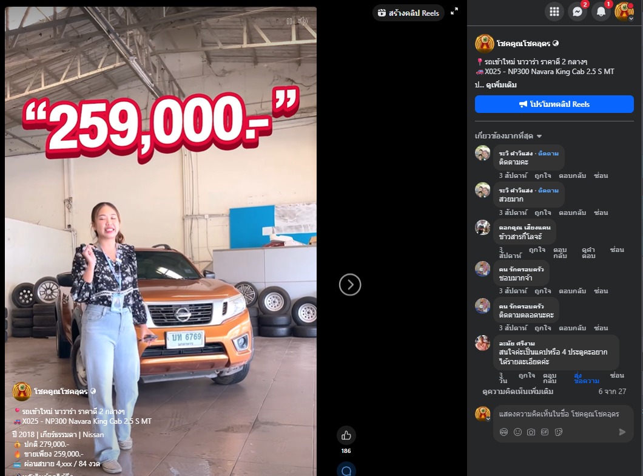Viewport: 643px width, 476px height.
Task: Click ส่งข้อความ on ละมัย ศรีงาม comment
Action: point(587,378)
